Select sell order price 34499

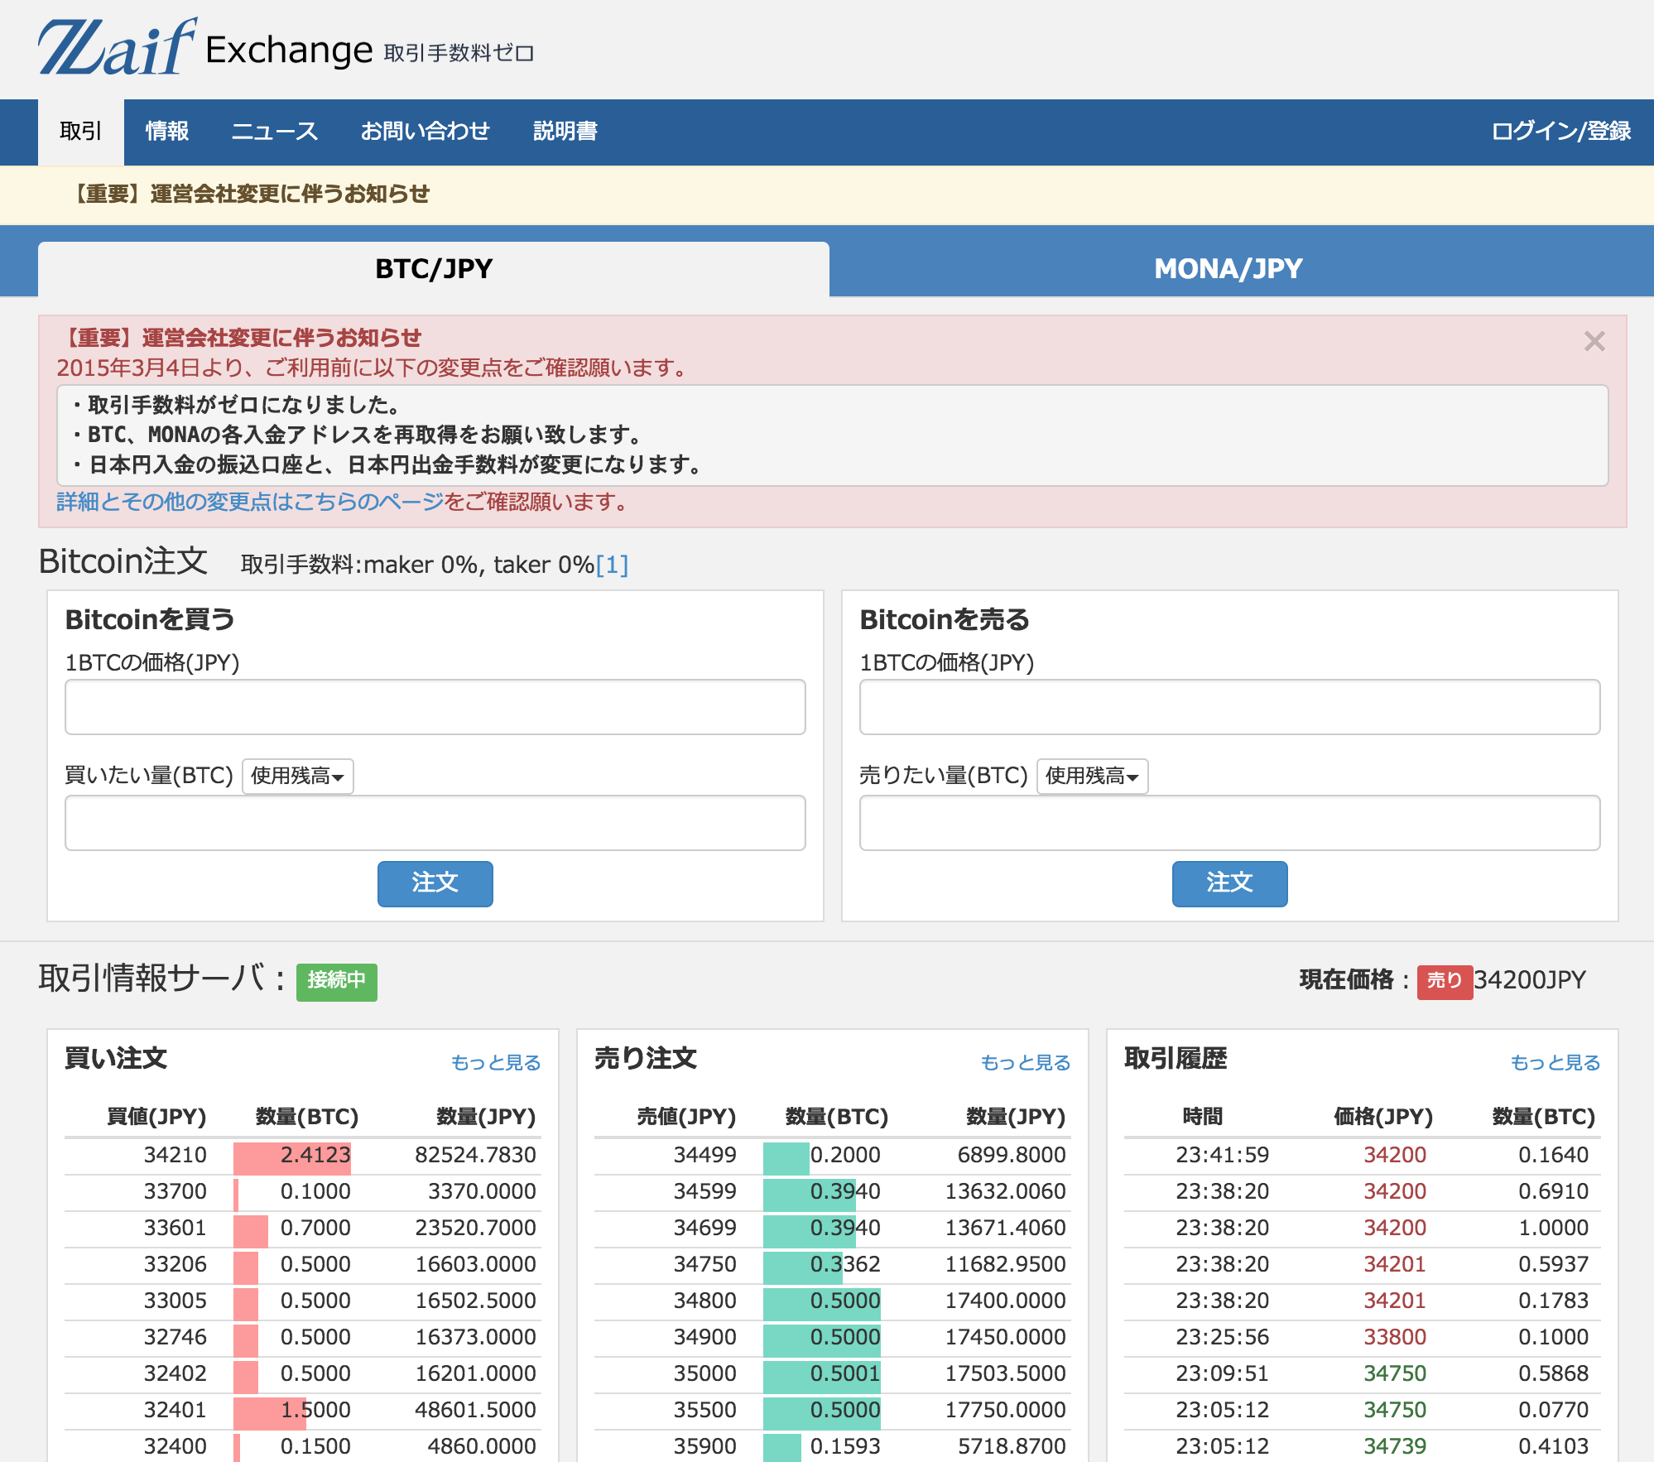click(x=704, y=1155)
